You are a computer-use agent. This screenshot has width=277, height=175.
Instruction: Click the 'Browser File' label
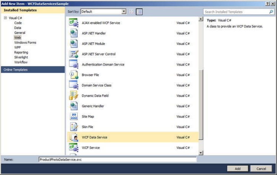(x=90, y=75)
